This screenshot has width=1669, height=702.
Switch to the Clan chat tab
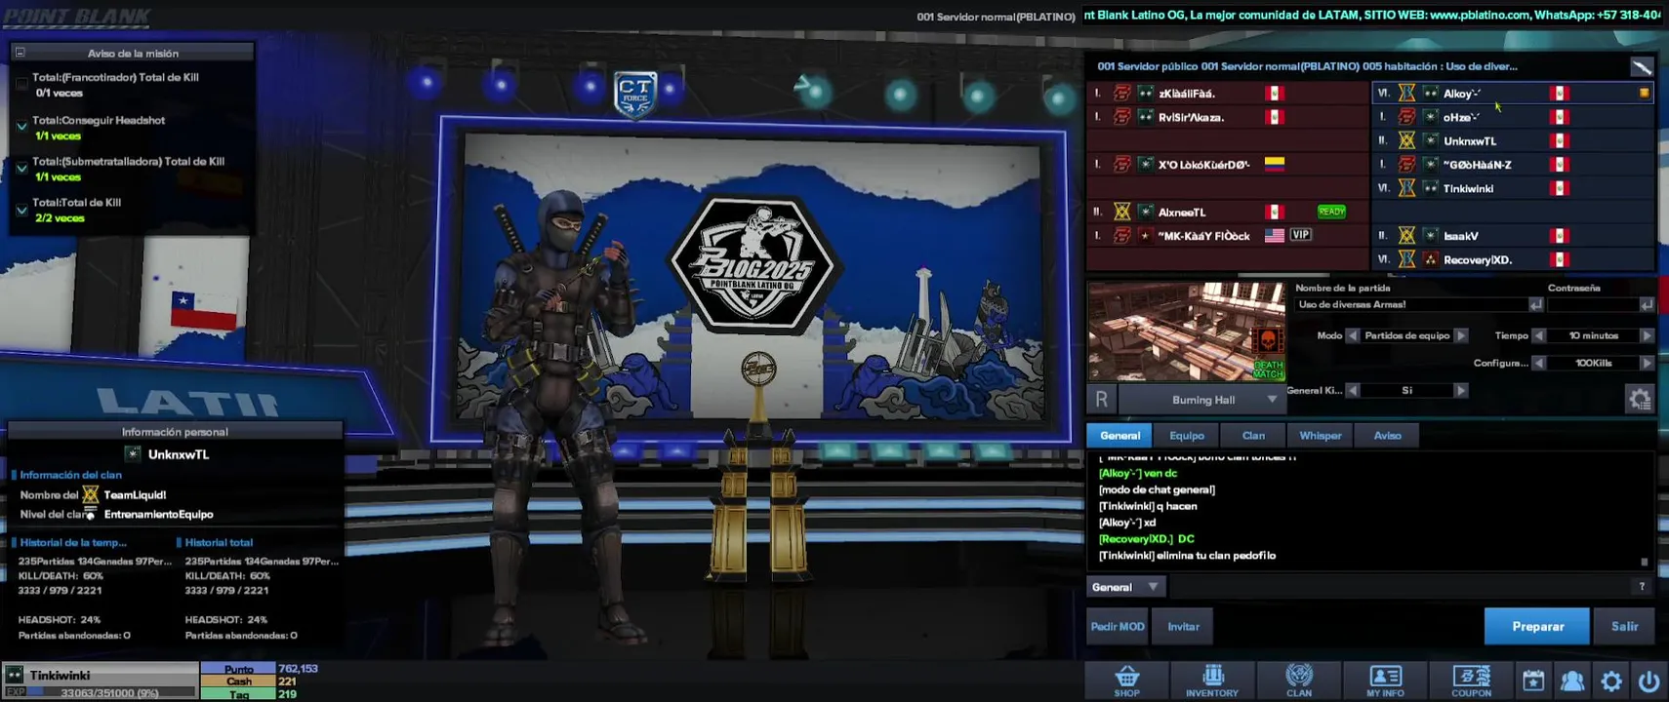pos(1253,435)
